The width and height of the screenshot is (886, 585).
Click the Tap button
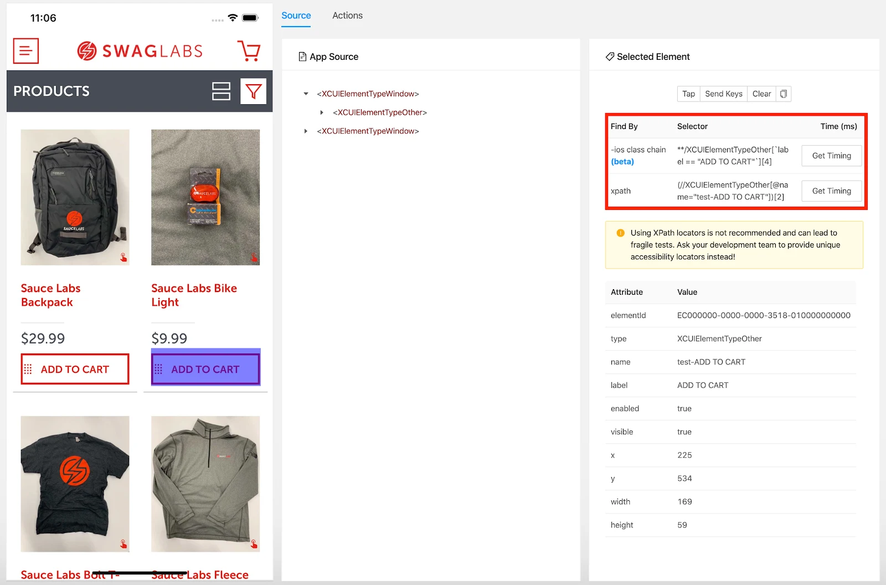click(x=688, y=94)
